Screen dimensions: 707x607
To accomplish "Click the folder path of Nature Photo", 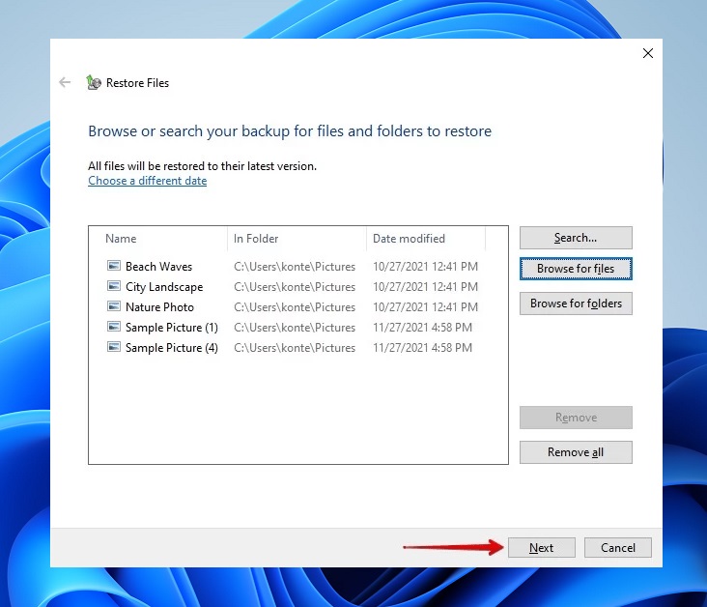I will point(295,307).
